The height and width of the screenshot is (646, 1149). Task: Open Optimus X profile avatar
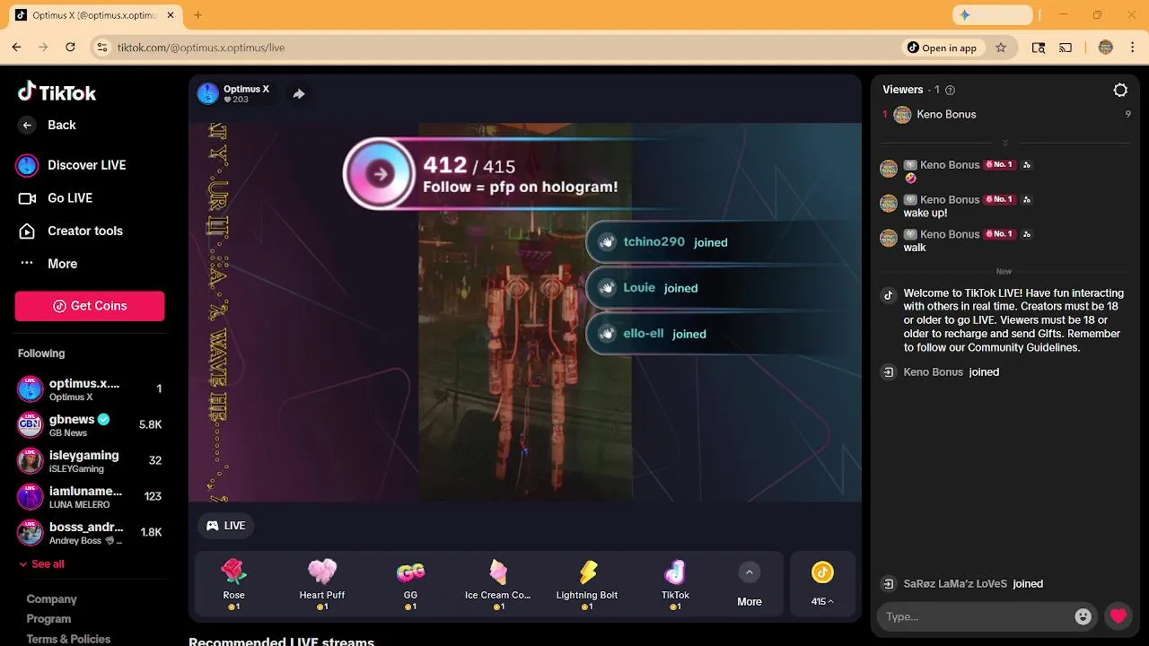click(x=207, y=93)
